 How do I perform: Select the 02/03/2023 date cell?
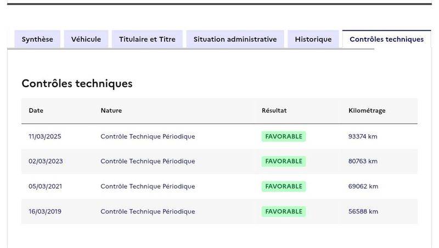click(x=46, y=162)
